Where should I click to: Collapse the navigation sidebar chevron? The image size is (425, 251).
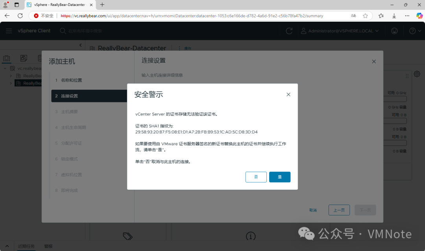(81, 45)
